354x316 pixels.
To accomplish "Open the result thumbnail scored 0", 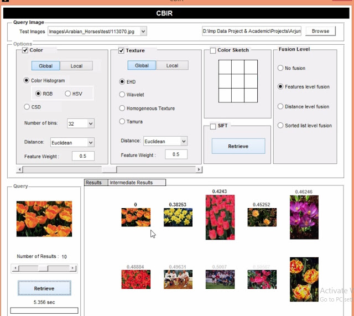I will (x=136, y=217).
